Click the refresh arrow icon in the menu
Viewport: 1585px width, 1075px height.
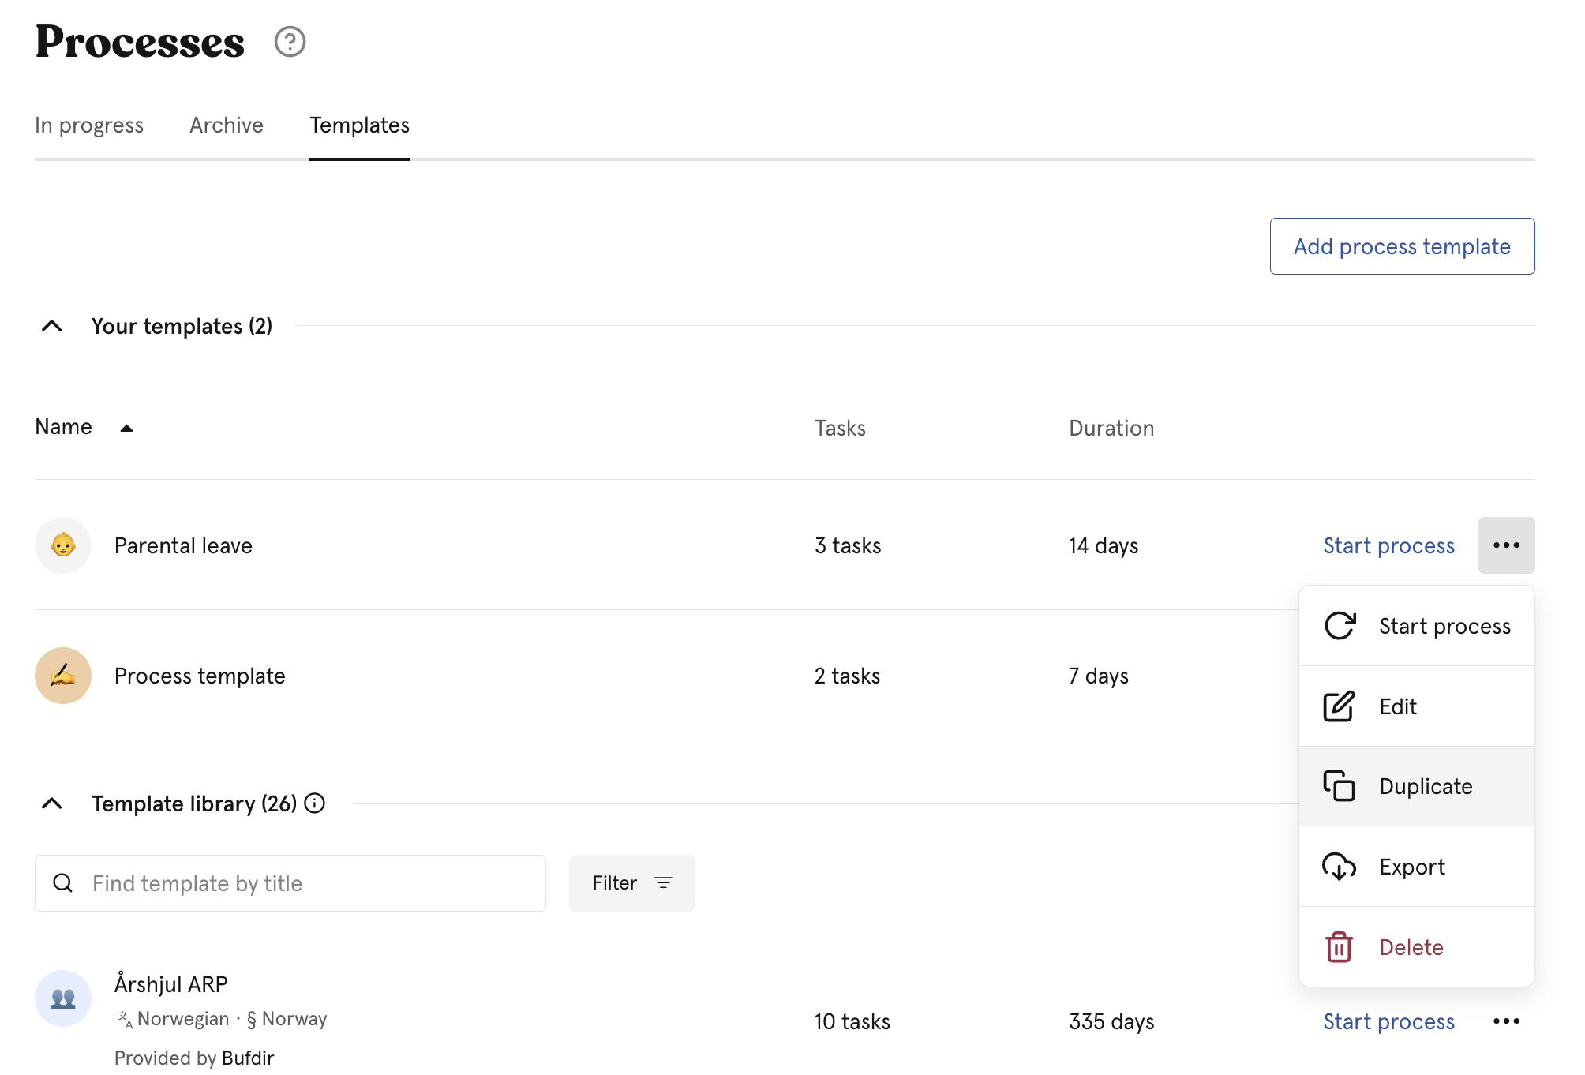(1340, 626)
